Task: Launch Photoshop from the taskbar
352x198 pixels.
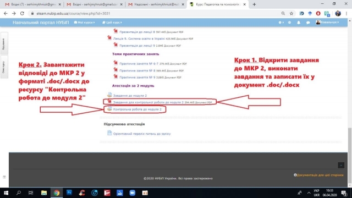Action: 69,193
